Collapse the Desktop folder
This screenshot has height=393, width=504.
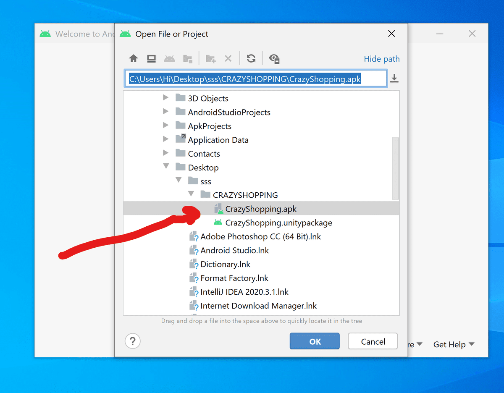point(166,167)
